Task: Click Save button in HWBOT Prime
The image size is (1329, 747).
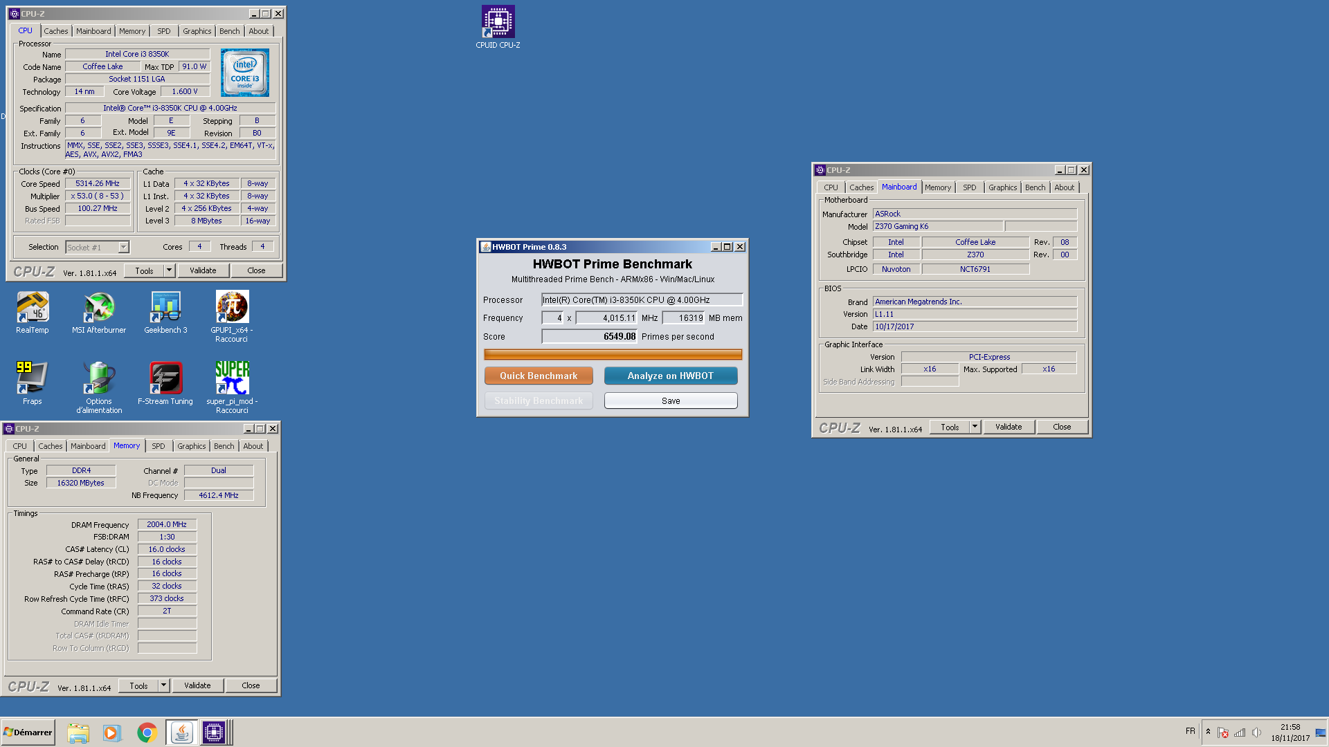Action: click(671, 400)
